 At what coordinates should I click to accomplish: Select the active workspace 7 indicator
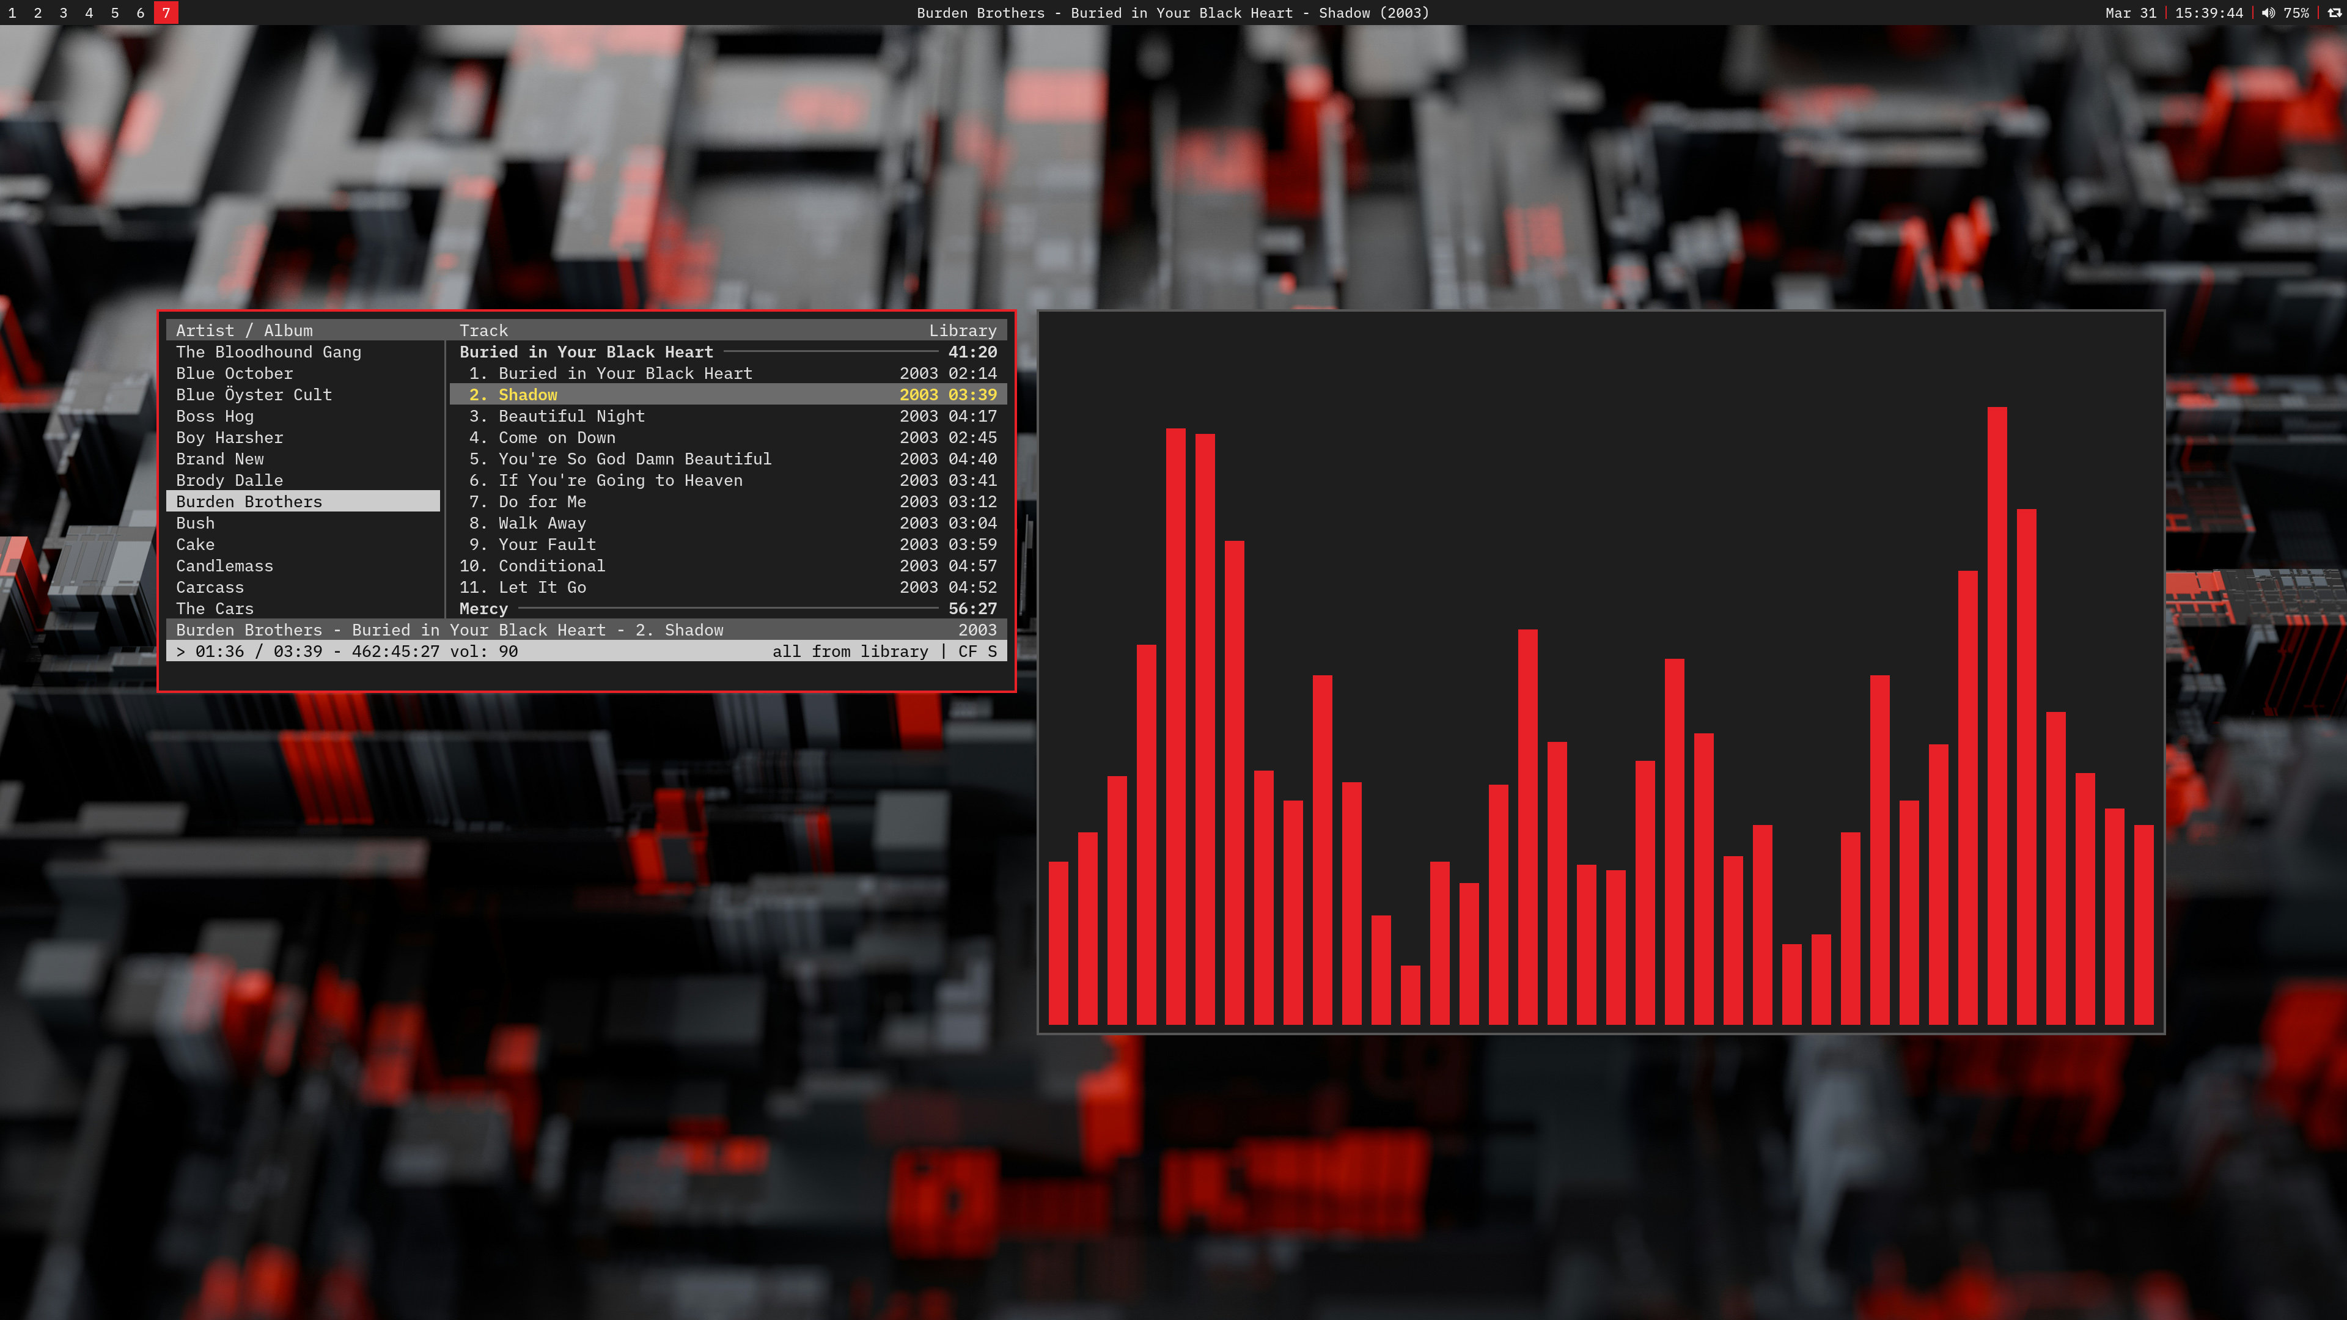166,13
